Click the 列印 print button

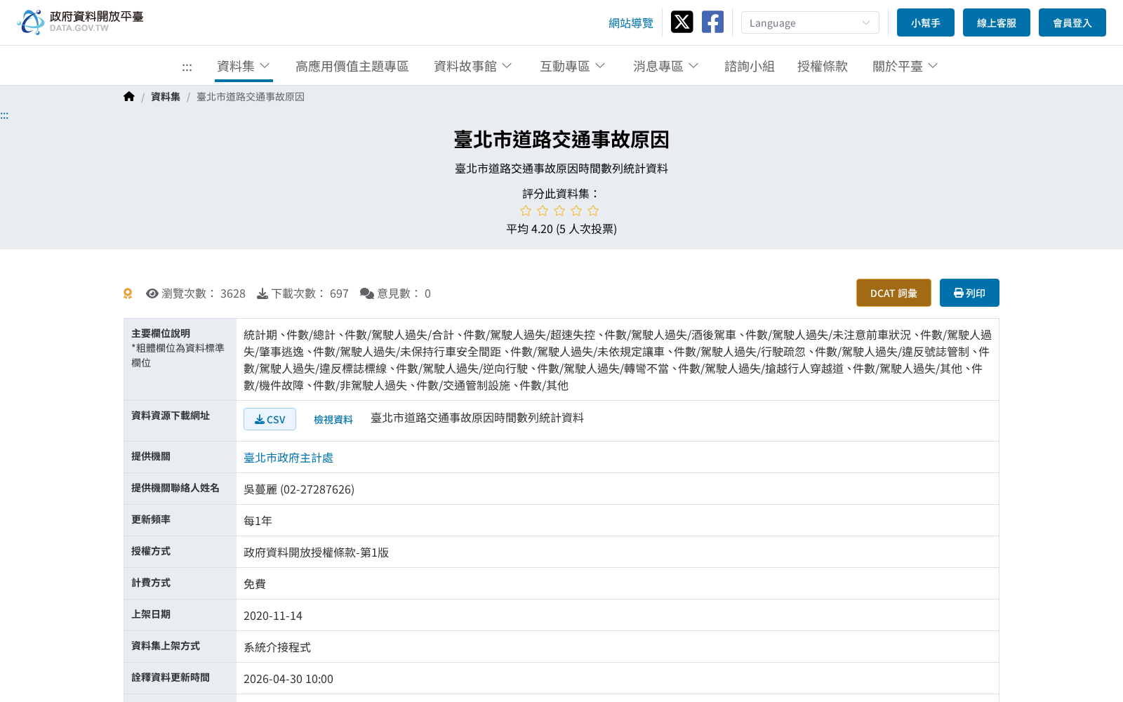pos(969,293)
